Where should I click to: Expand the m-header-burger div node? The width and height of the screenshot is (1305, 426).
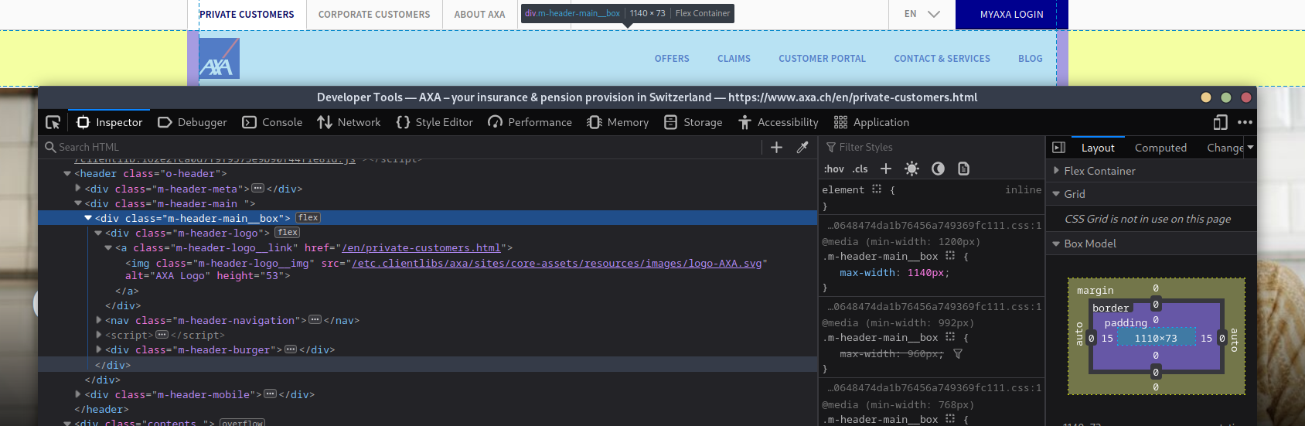(x=98, y=349)
